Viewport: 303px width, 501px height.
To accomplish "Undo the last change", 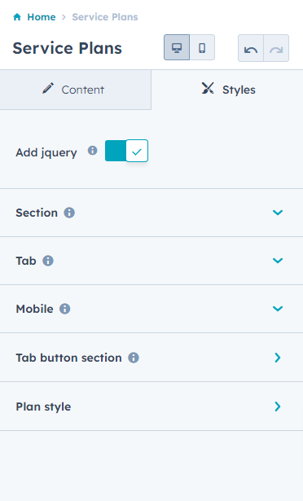I will click(x=251, y=48).
